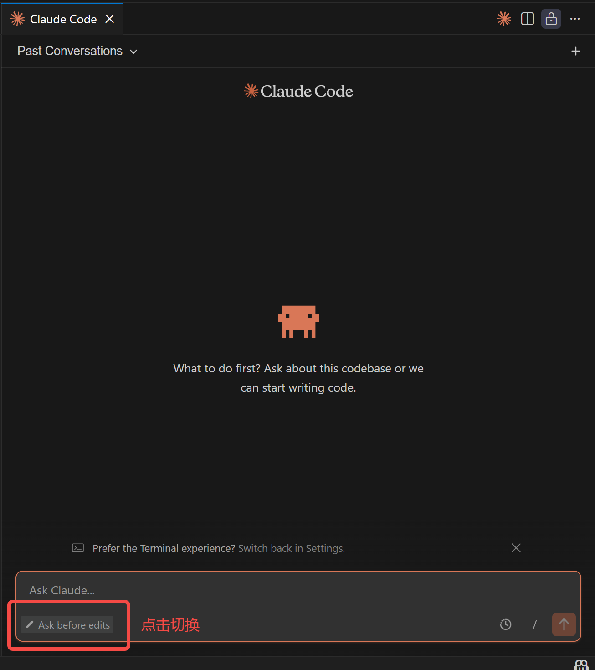Click the orange Claude spark icon in top-right toolbar
This screenshot has width=595, height=670.
pyautogui.click(x=504, y=19)
